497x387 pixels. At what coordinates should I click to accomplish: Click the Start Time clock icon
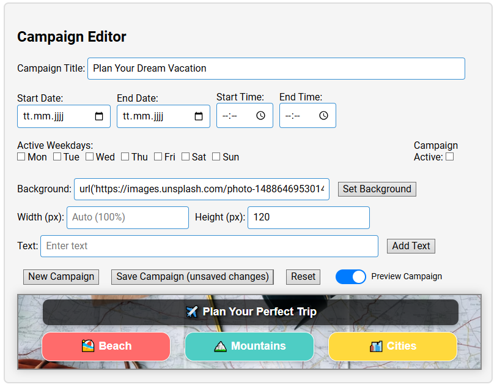pos(261,116)
